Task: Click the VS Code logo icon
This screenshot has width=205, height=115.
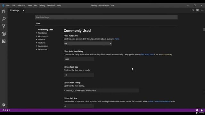Action: pyautogui.click(x=3, y=5)
